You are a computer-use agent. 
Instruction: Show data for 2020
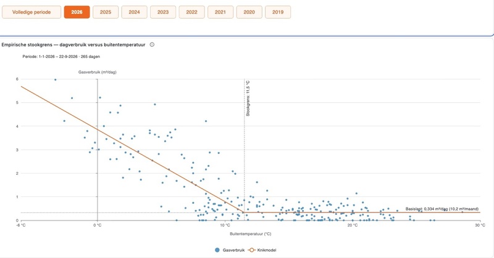click(249, 12)
